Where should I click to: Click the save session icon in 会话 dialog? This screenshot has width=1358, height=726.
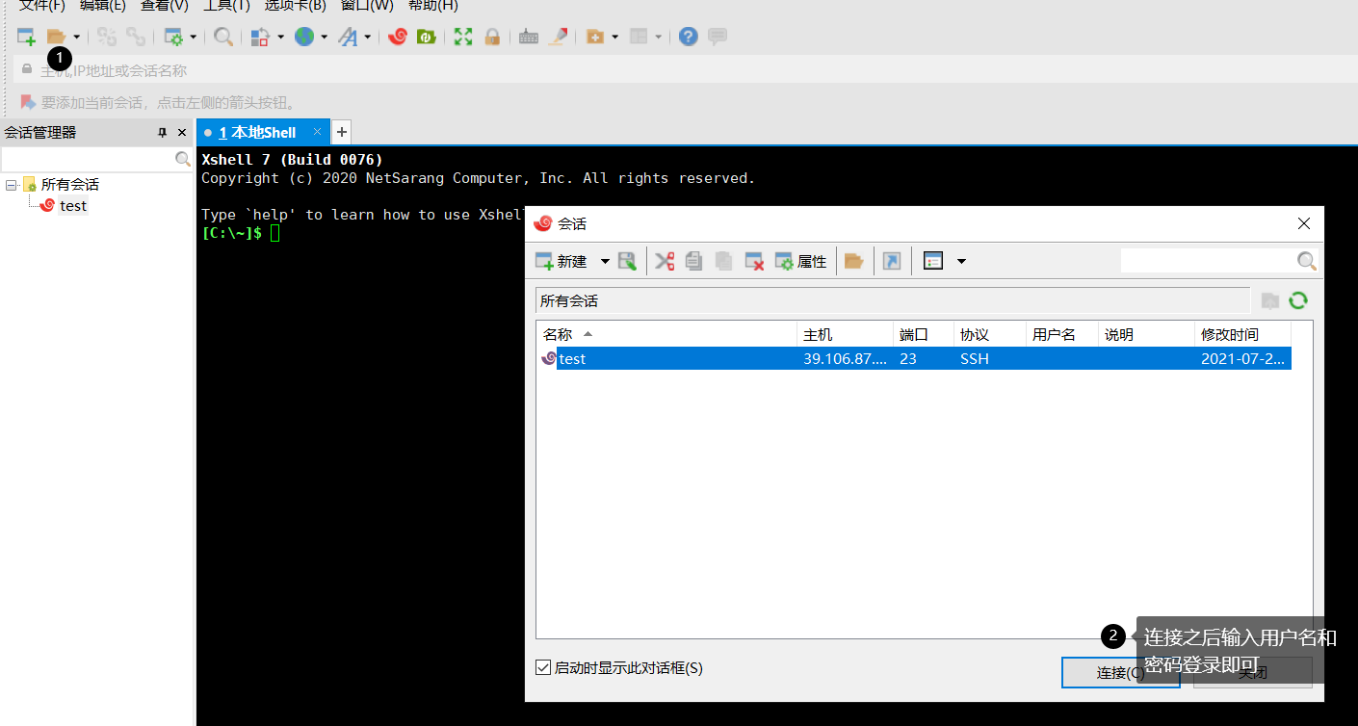tap(627, 261)
